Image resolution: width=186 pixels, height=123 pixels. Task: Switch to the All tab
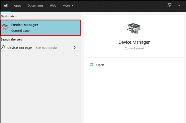6,5
